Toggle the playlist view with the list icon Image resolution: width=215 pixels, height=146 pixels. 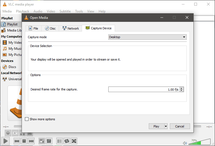(x=60, y=141)
